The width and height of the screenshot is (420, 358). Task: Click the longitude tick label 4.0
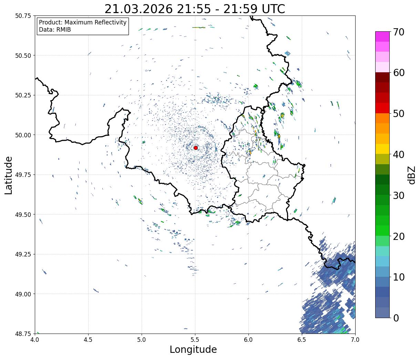point(34,340)
